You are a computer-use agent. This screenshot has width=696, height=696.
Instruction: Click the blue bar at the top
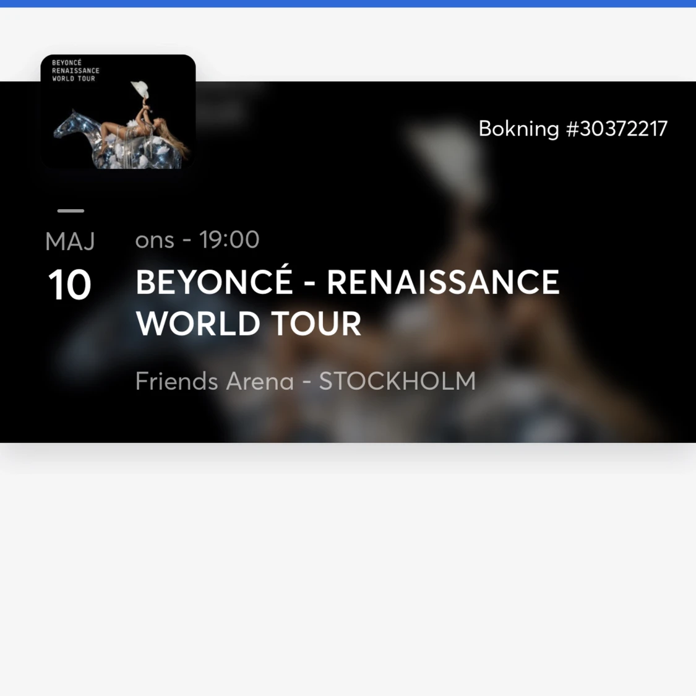348,4
